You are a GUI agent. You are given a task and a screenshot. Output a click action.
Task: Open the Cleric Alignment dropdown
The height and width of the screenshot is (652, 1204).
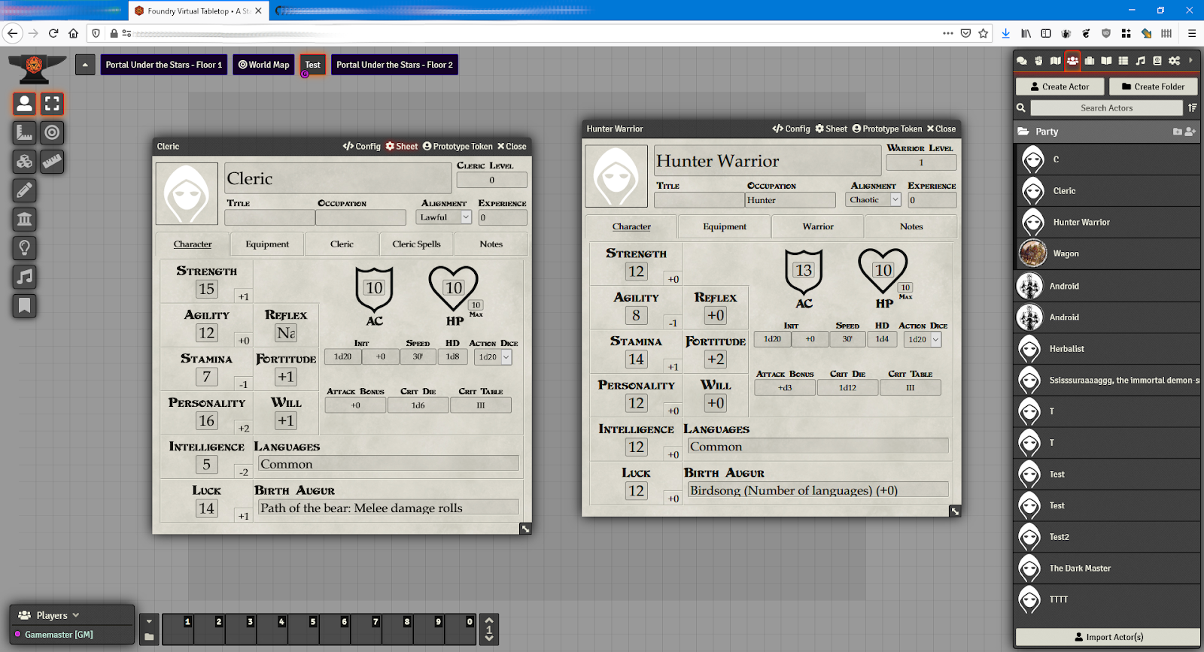click(444, 217)
